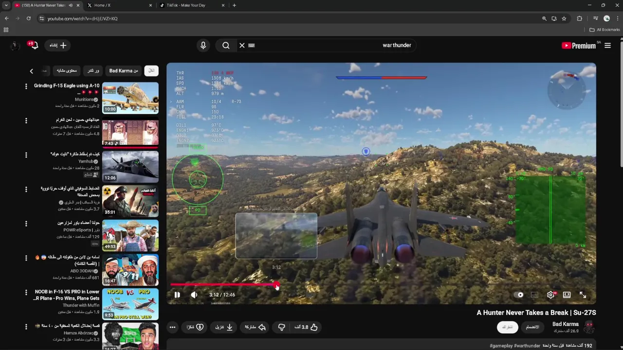Click the #gameplay hashtag
623x350 pixels.
click(501, 346)
